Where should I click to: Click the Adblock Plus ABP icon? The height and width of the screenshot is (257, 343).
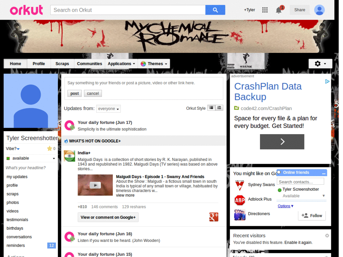tap(240, 200)
